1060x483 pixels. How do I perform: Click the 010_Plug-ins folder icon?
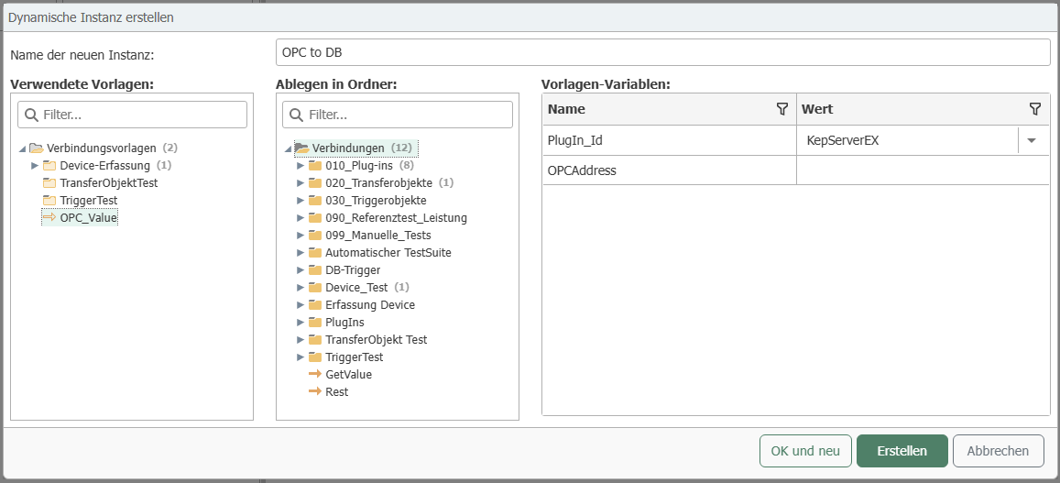(315, 166)
